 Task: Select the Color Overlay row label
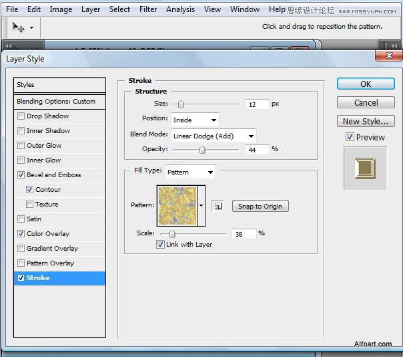(48, 233)
